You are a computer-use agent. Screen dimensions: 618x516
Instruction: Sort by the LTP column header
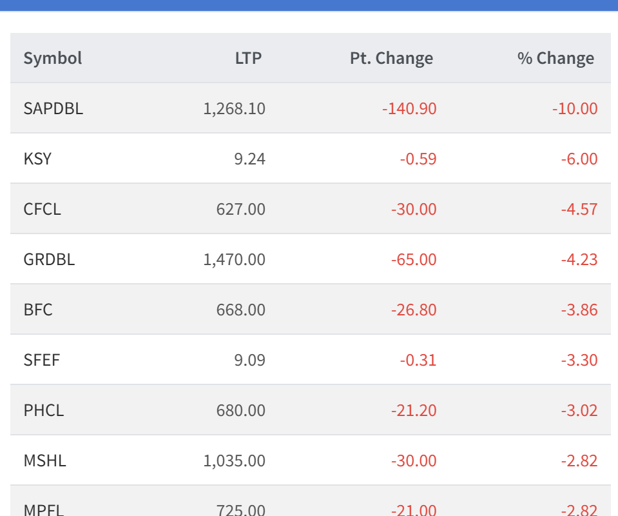coord(248,58)
